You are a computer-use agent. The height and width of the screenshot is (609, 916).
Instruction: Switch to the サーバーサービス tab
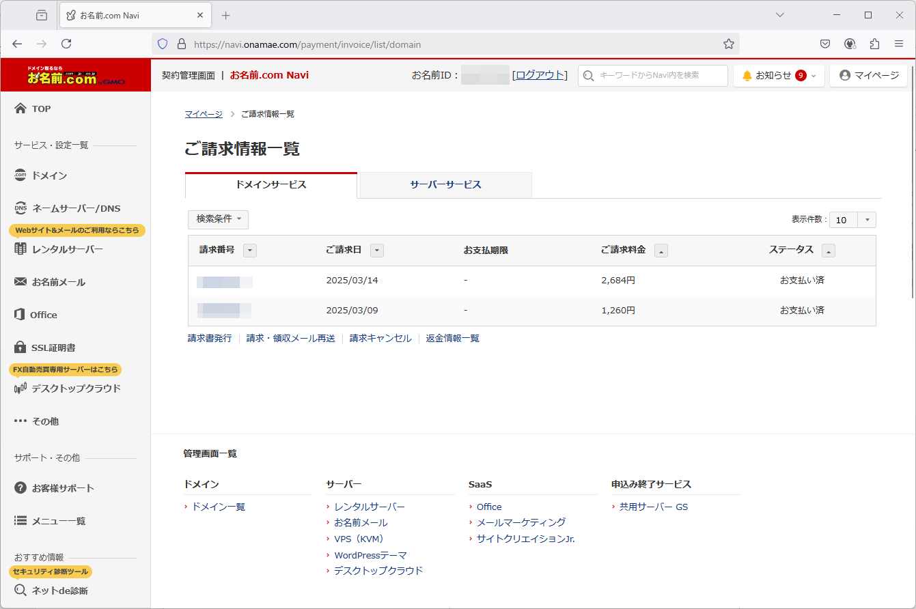click(445, 185)
